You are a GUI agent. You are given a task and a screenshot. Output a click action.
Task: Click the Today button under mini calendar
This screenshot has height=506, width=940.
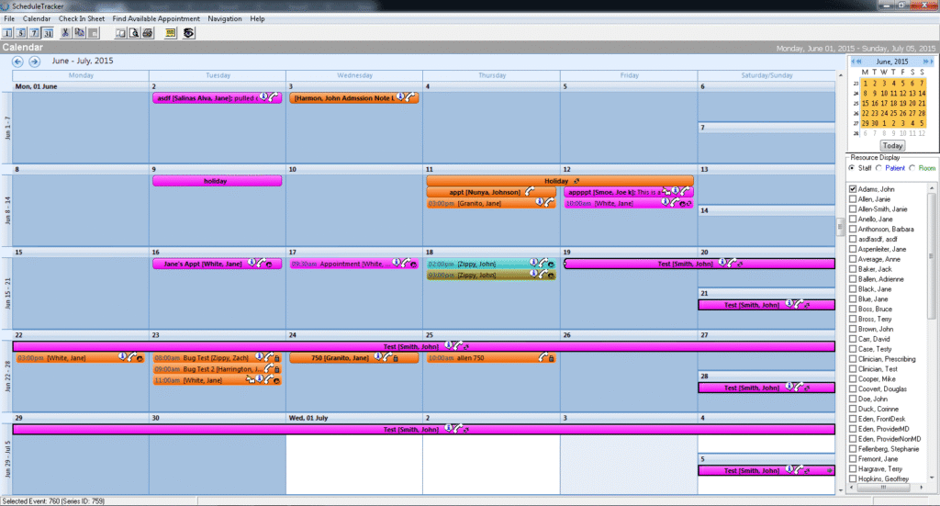coord(892,146)
